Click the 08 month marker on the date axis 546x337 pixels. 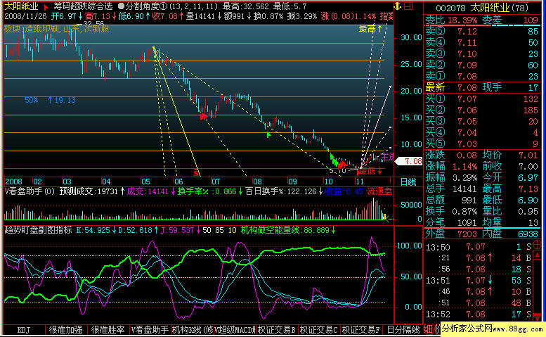(257, 182)
